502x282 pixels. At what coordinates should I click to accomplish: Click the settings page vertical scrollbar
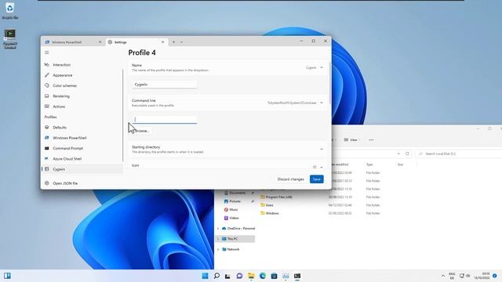tap(329, 82)
